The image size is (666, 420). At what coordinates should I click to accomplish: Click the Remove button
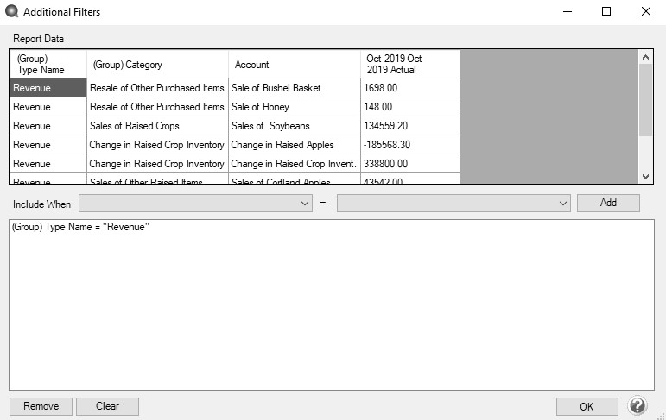pyautogui.click(x=41, y=406)
